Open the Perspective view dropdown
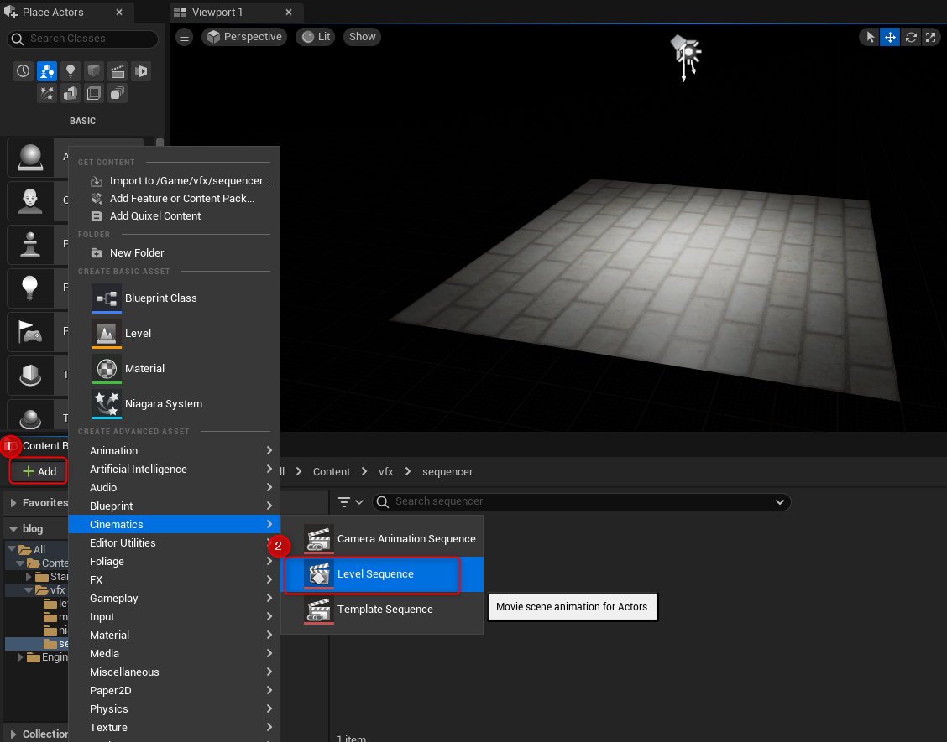The image size is (947, 742). [244, 37]
